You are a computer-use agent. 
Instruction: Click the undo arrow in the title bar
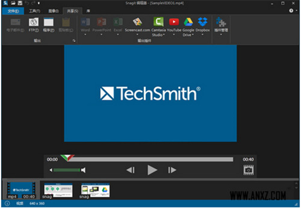(x=27, y=3)
